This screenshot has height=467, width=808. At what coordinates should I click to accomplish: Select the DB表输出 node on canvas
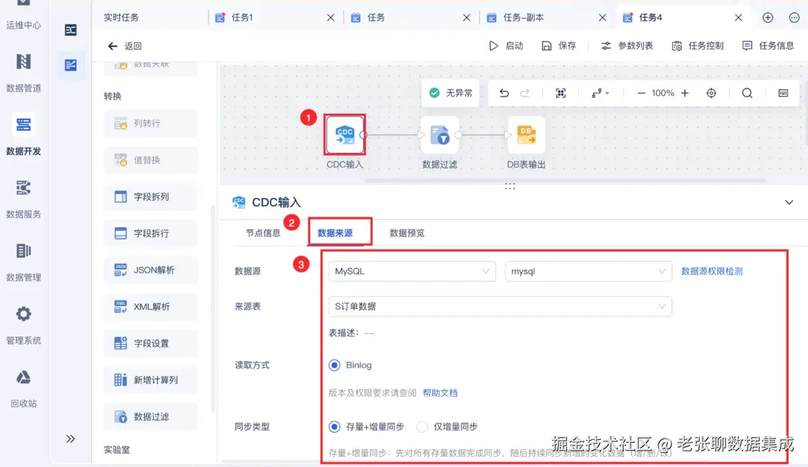click(527, 135)
